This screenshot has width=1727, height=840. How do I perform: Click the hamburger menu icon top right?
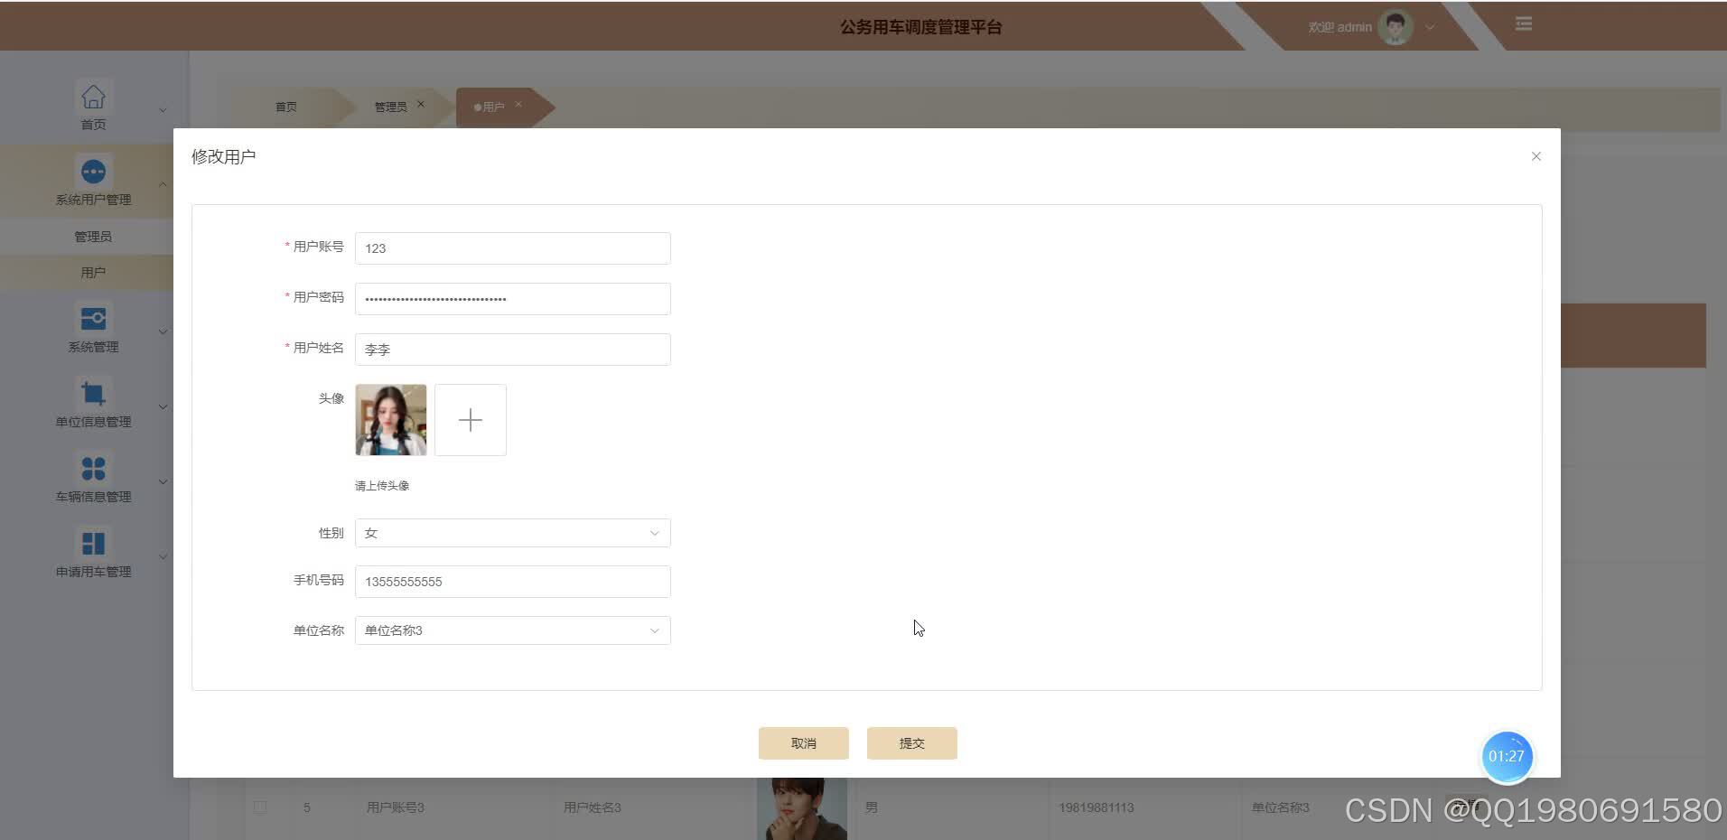pyautogui.click(x=1524, y=24)
